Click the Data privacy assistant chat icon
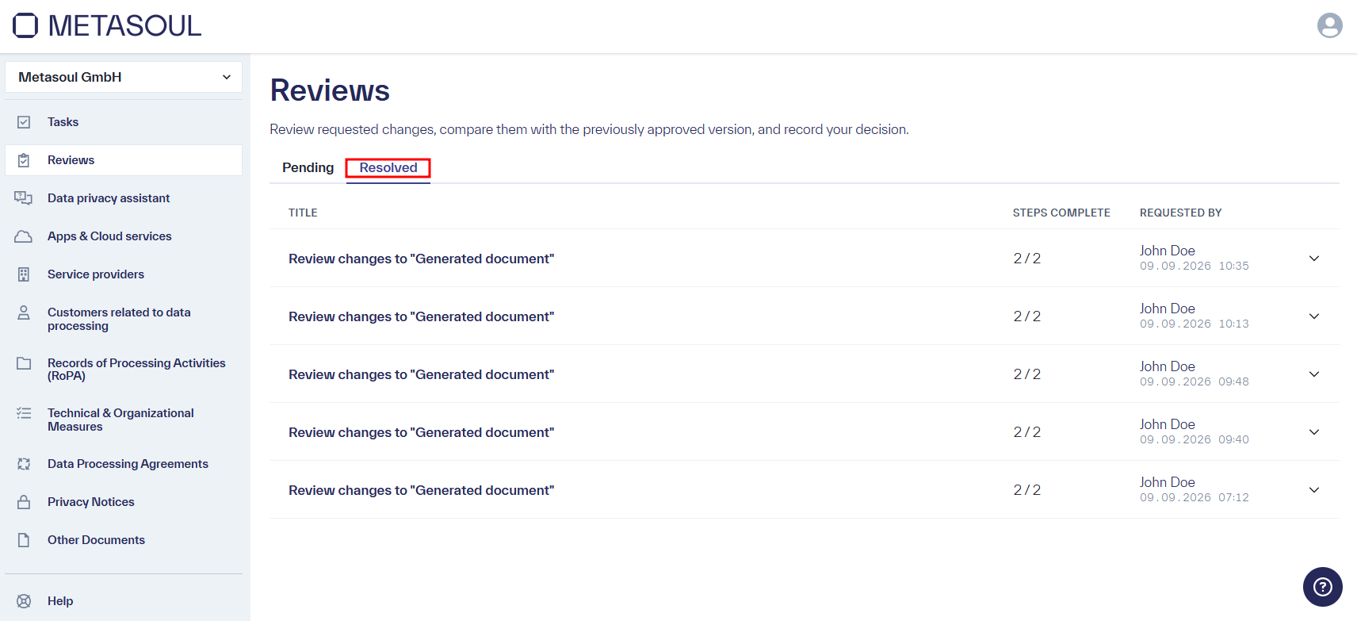Viewport: 1357px width, 621px height. [24, 198]
